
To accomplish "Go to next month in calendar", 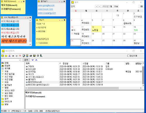I will (x=99, y=6).
